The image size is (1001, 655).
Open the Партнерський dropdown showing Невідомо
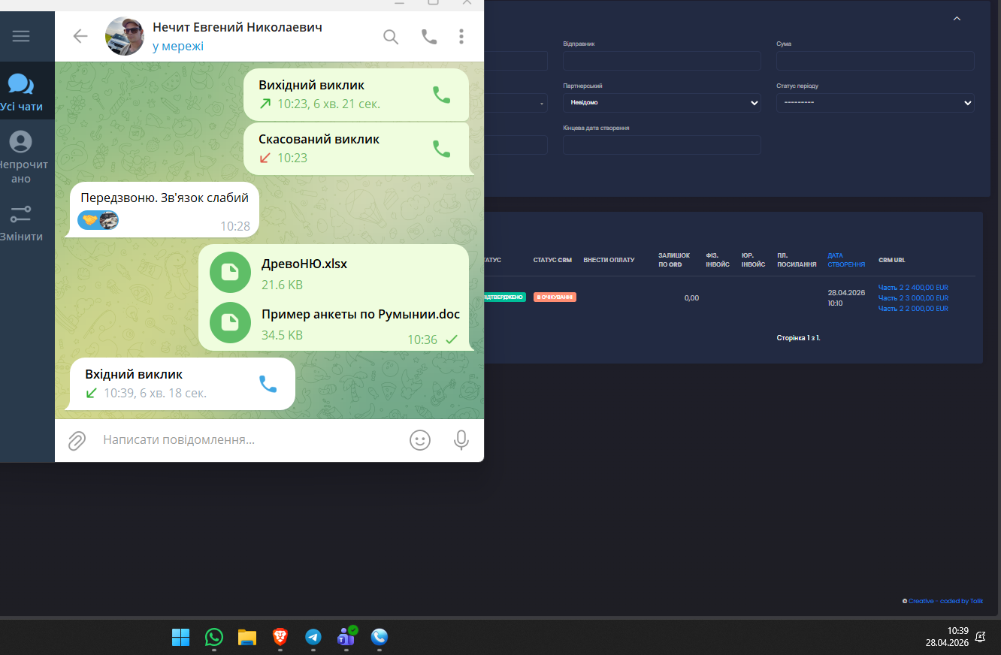coord(661,102)
